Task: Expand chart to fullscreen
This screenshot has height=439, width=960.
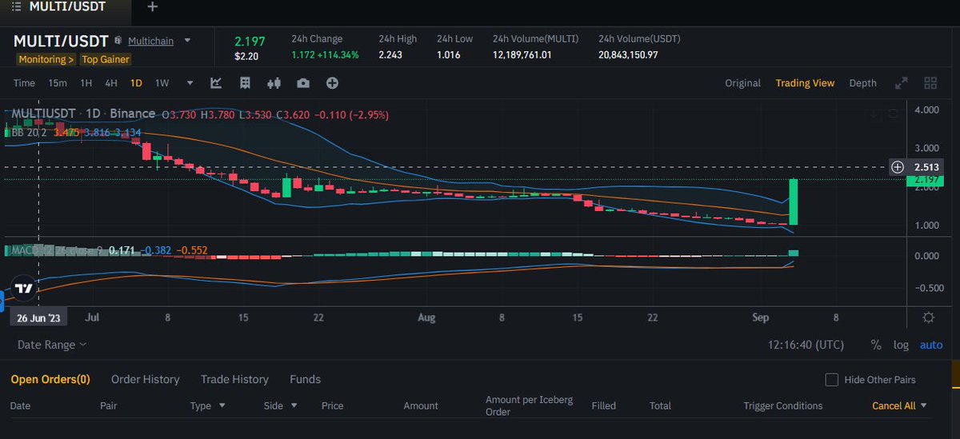Action: pyautogui.click(x=901, y=83)
